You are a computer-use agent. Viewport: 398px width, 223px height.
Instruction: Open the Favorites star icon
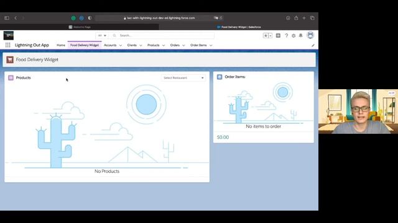coord(266,36)
